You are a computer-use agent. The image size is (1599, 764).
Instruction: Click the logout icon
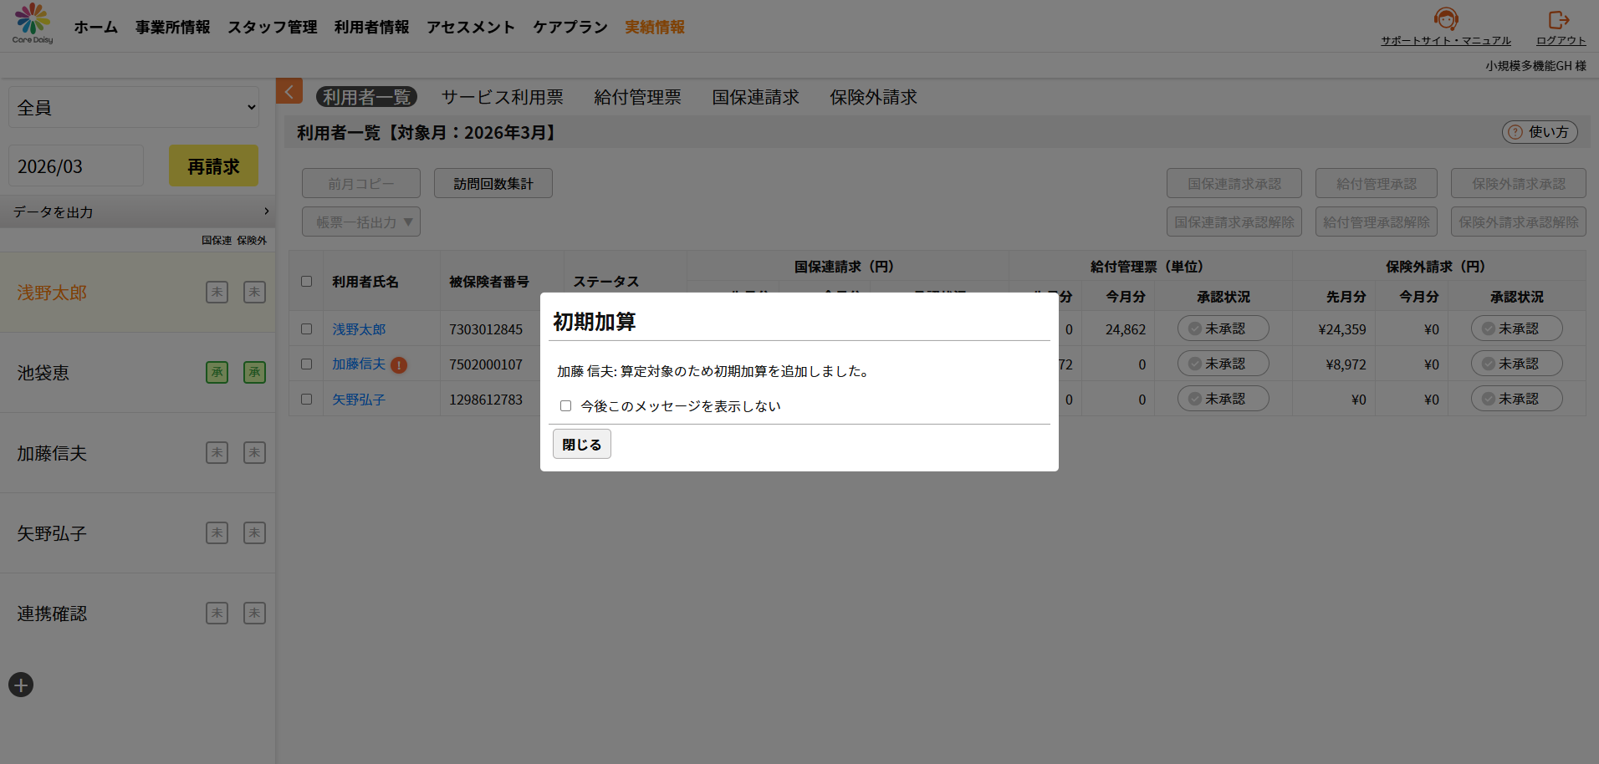click(1560, 19)
